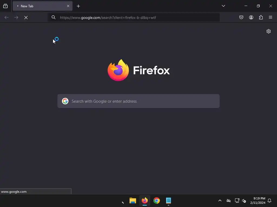Open the hamburger application menu
Image resolution: width=277 pixels, height=207 pixels.
pyautogui.click(x=271, y=17)
